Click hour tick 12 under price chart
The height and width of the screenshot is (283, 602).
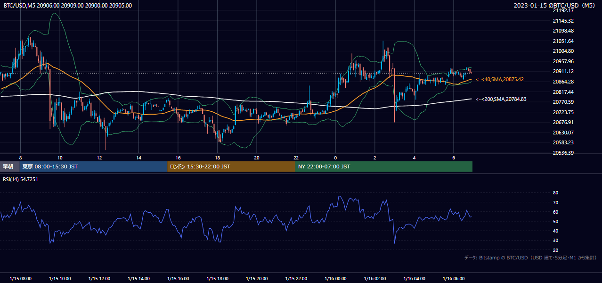point(99,158)
